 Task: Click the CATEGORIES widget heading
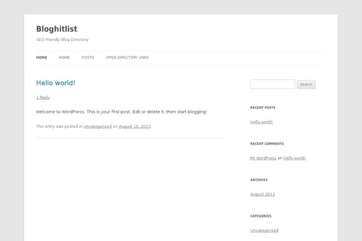(261, 216)
